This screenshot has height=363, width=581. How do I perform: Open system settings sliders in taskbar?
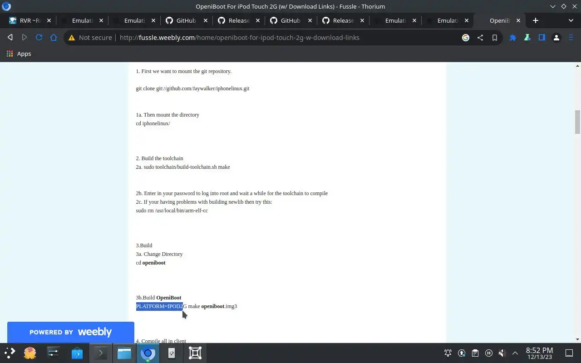coord(54,353)
